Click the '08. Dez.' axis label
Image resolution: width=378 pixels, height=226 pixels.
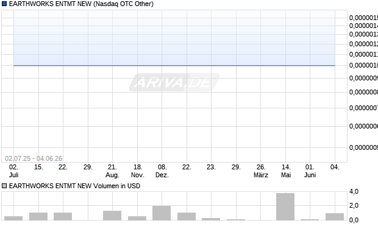162,171
